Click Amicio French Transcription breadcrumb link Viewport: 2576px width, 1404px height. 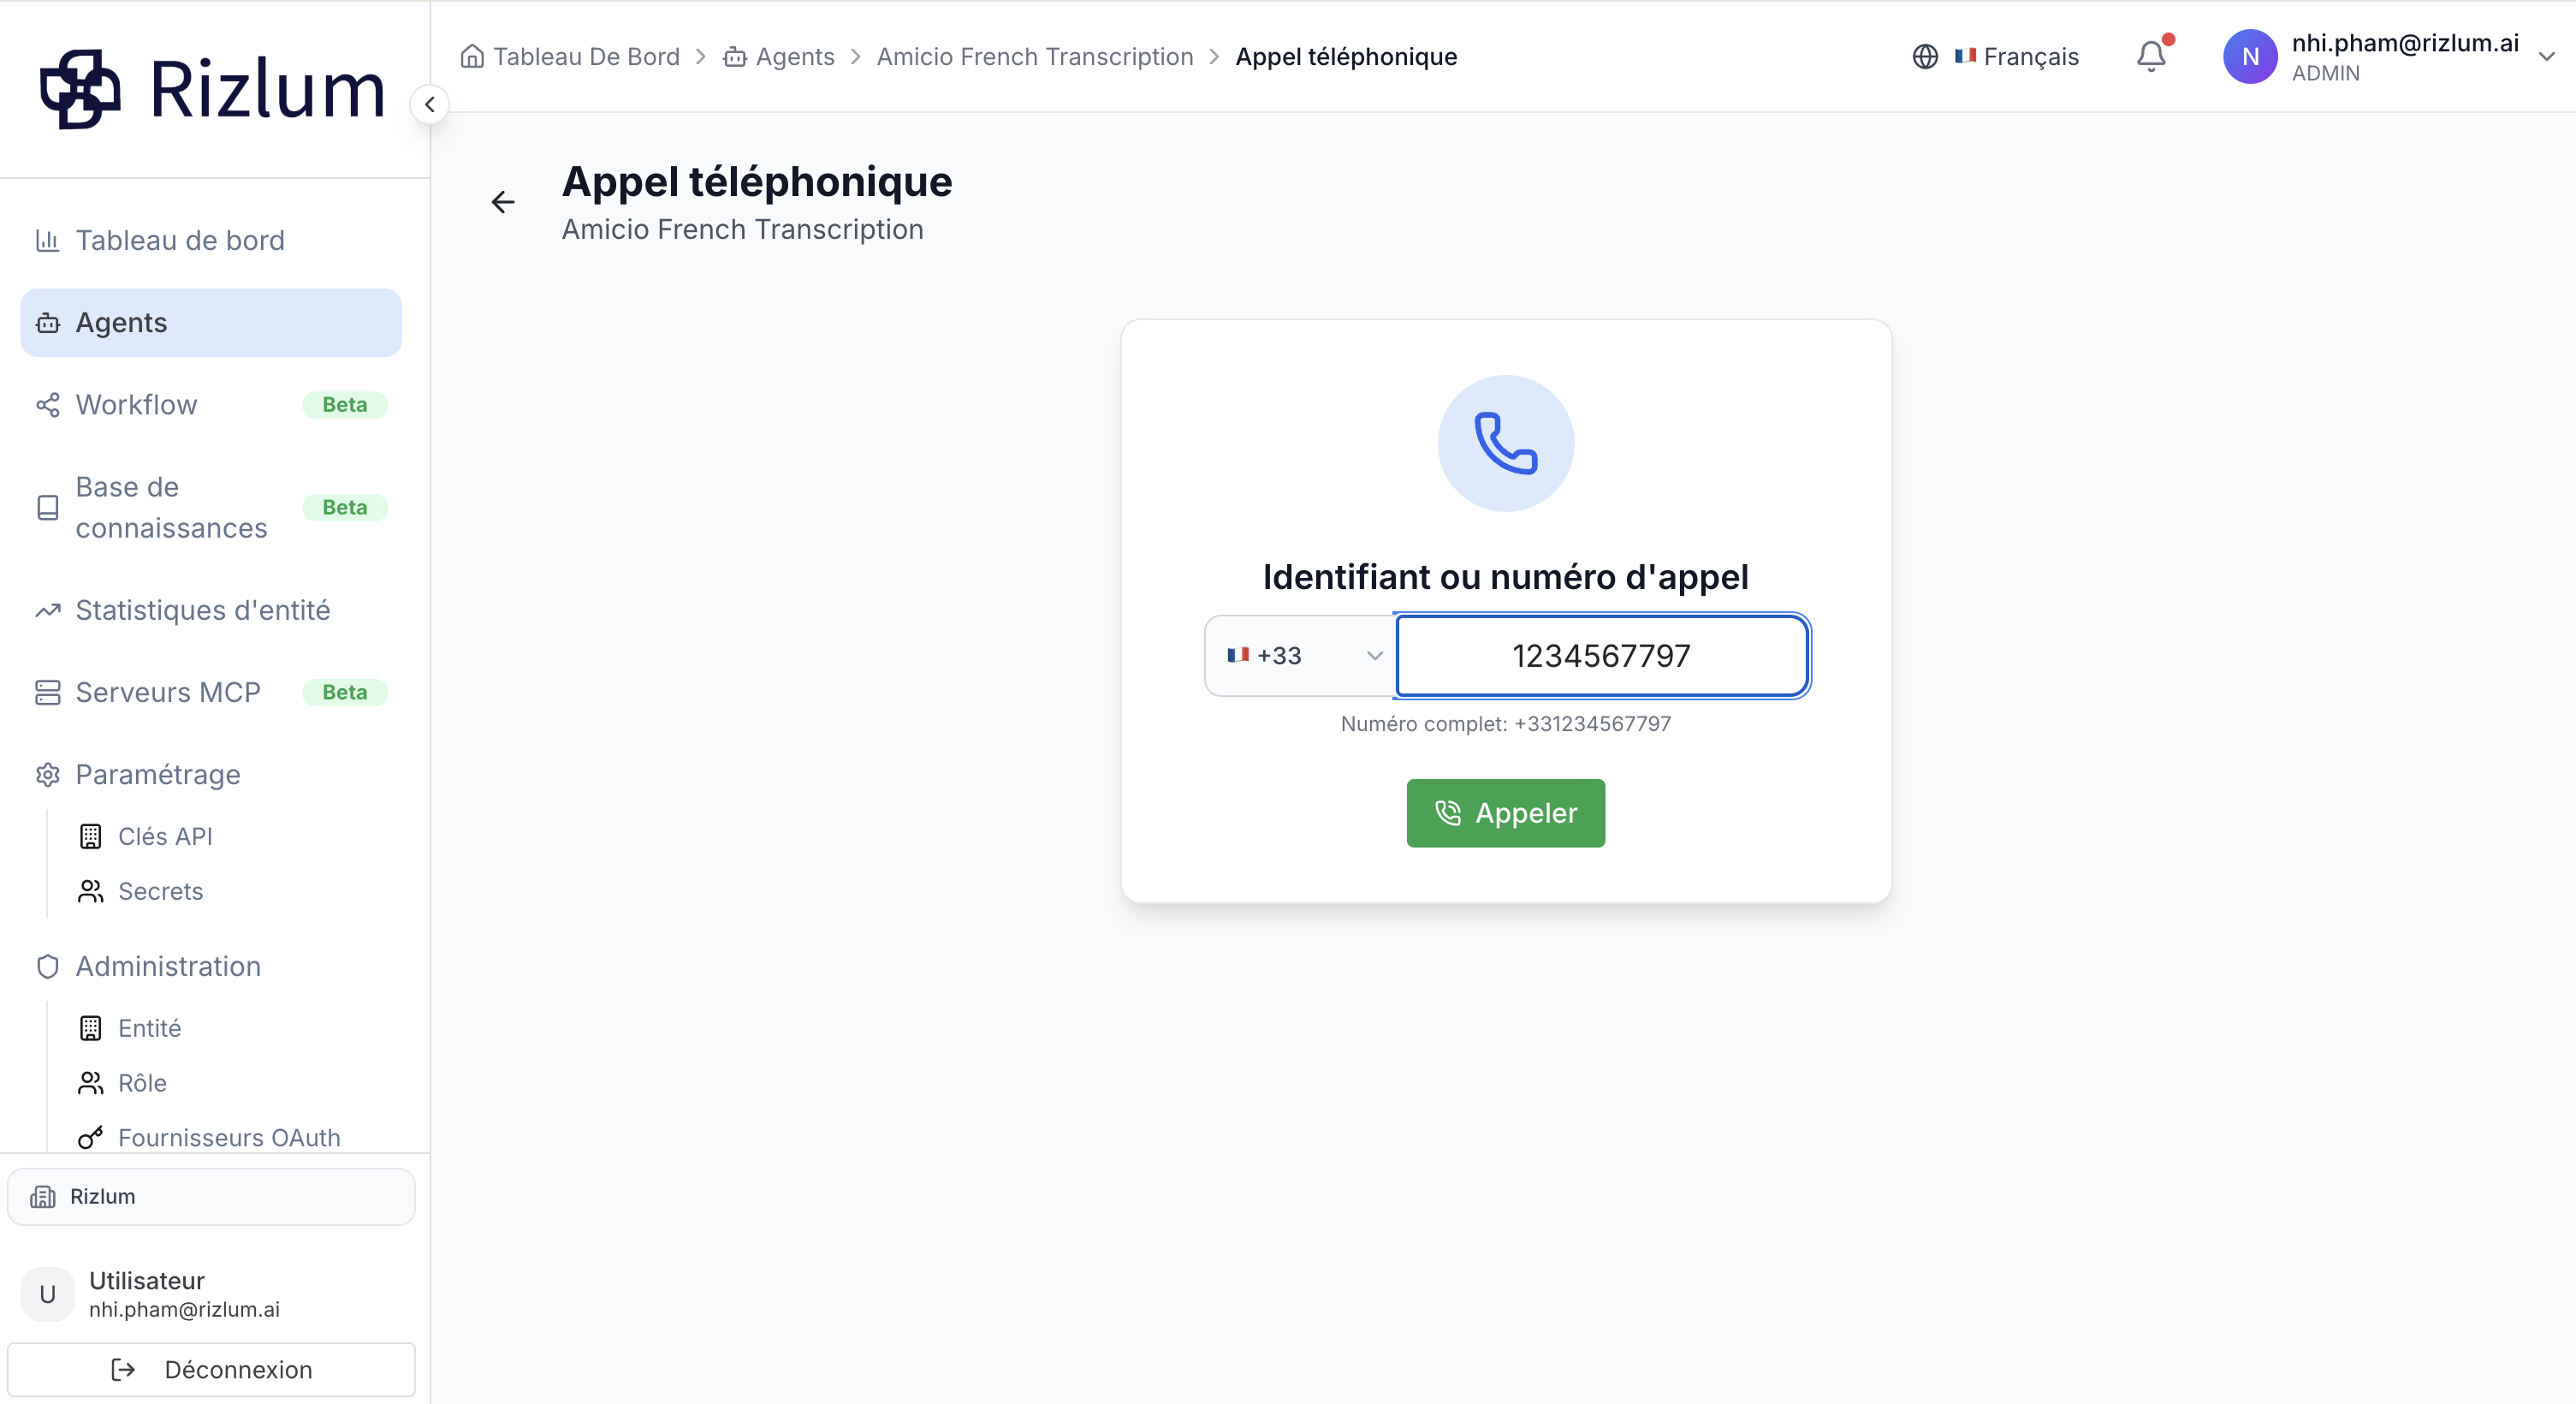point(1034,56)
